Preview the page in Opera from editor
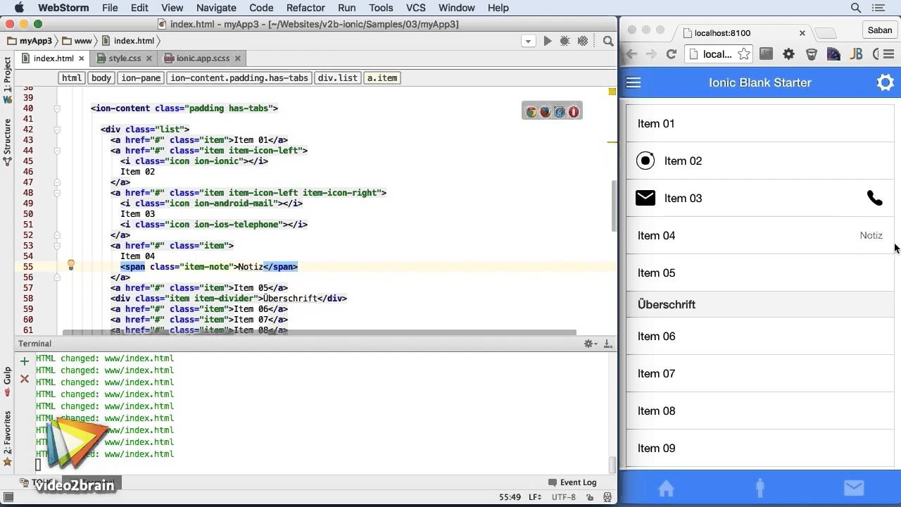 coord(573,112)
